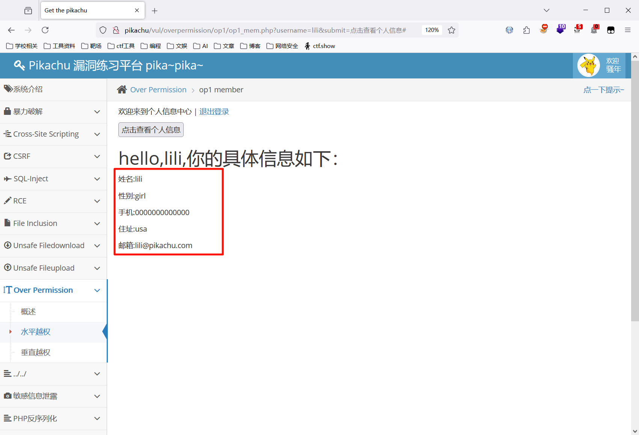Screen dimensions: 639x435
Task: Open a new browser tab
Action: pos(154,11)
